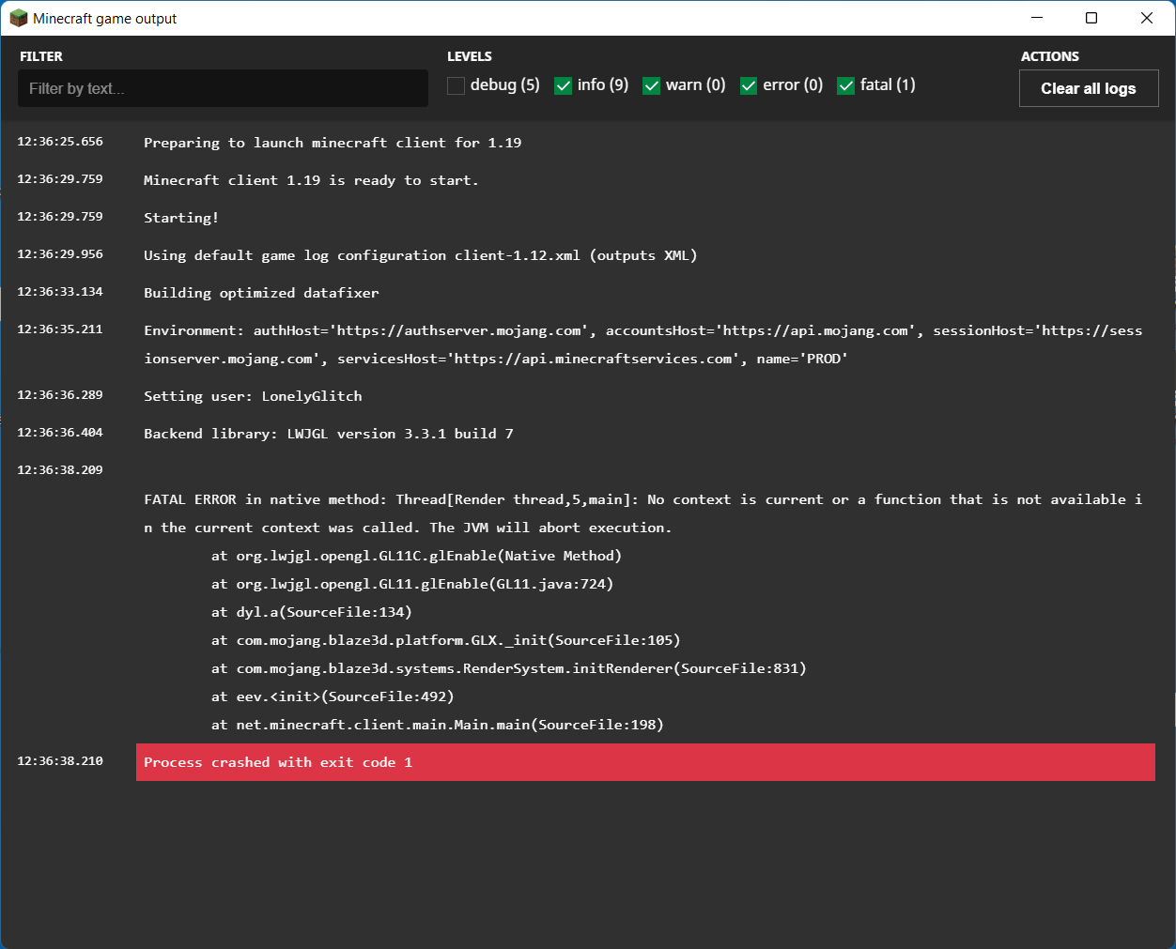Uncheck the info (9) level checkbox
This screenshot has height=949, width=1176.
pyautogui.click(x=564, y=85)
